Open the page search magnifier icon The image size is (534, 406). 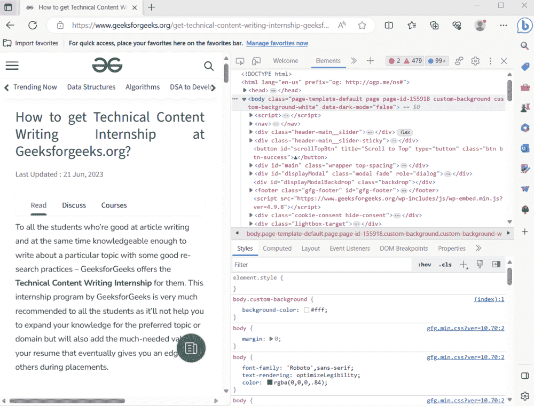pyautogui.click(x=209, y=66)
